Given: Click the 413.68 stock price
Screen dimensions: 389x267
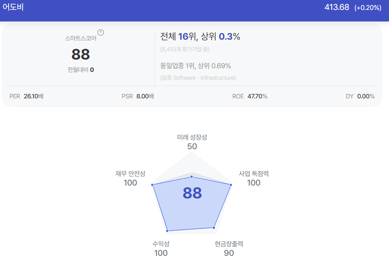Looking at the screenshot, I should point(336,7).
